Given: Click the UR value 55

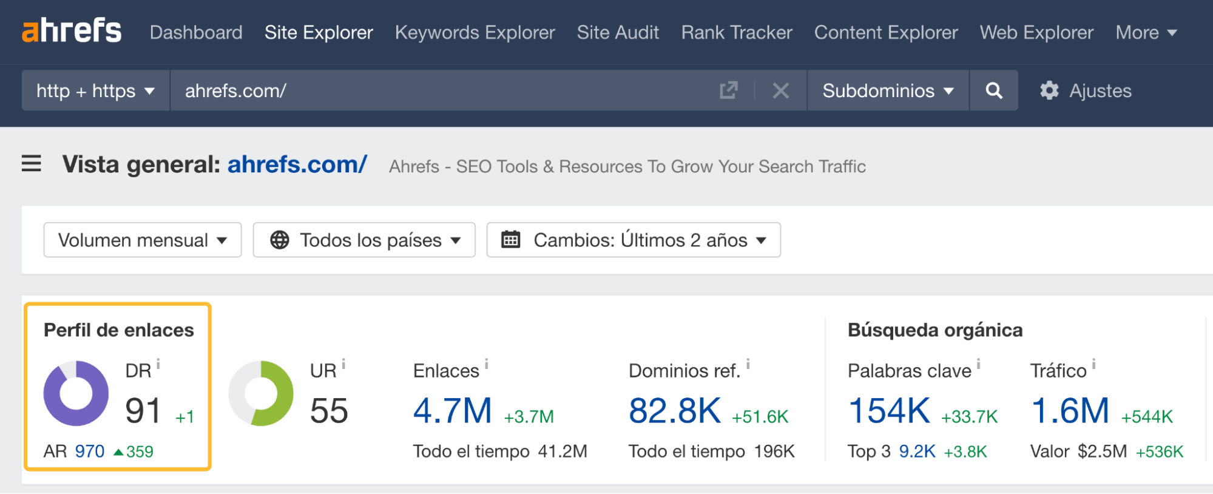Looking at the screenshot, I should tap(329, 411).
